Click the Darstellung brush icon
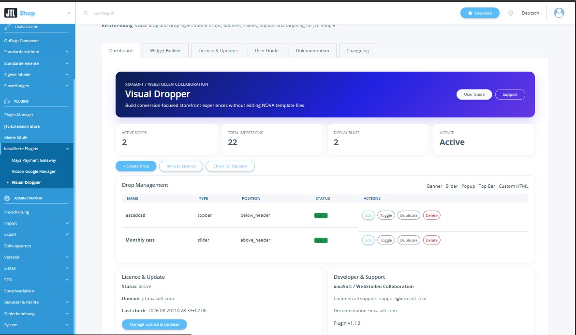The height and width of the screenshot is (335, 576). [x=7, y=27]
